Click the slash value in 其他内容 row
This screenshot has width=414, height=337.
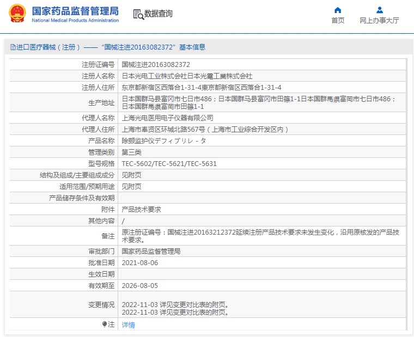(123, 221)
